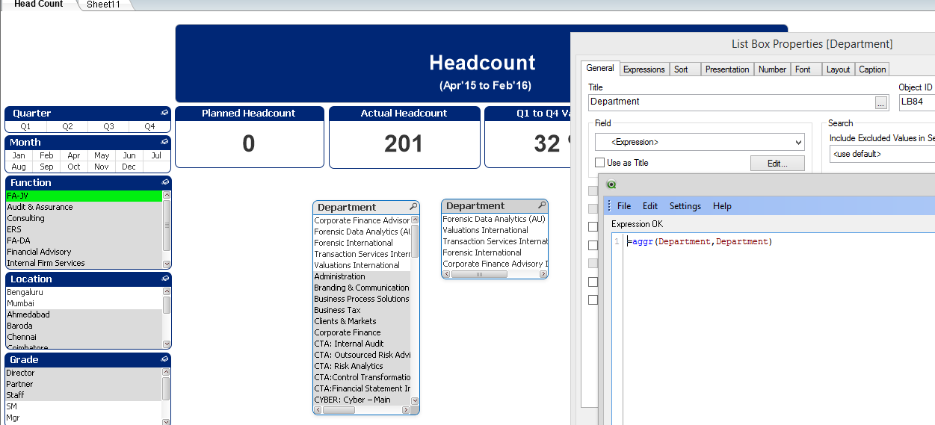Open the Settings menu in expression editor
The width and height of the screenshot is (935, 425).
click(x=685, y=206)
